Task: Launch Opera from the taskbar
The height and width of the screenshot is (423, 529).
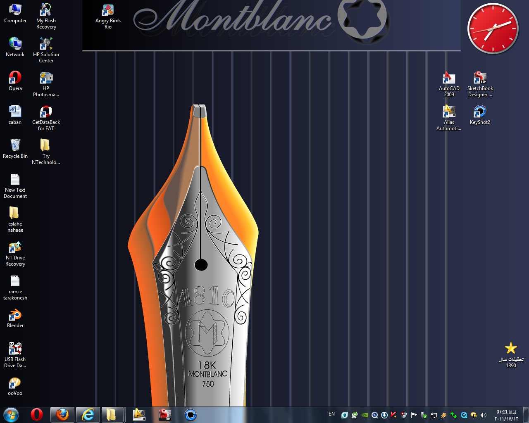Action: click(37, 414)
